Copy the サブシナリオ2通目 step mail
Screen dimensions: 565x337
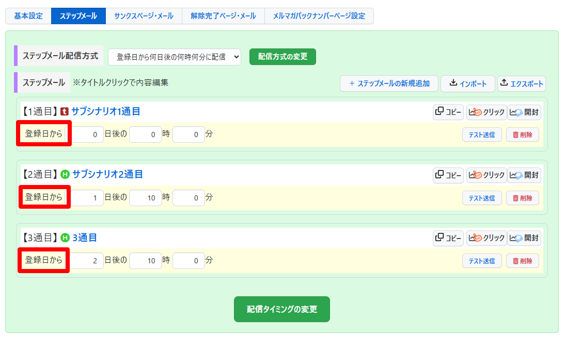click(x=448, y=175)
